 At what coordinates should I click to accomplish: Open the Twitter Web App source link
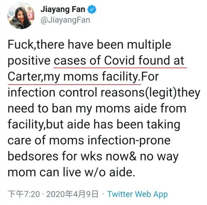pyautogui.click(x=138, y=194)
